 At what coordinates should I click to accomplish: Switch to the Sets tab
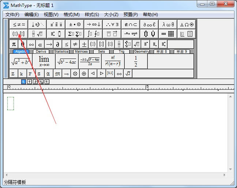coord(101,52)
